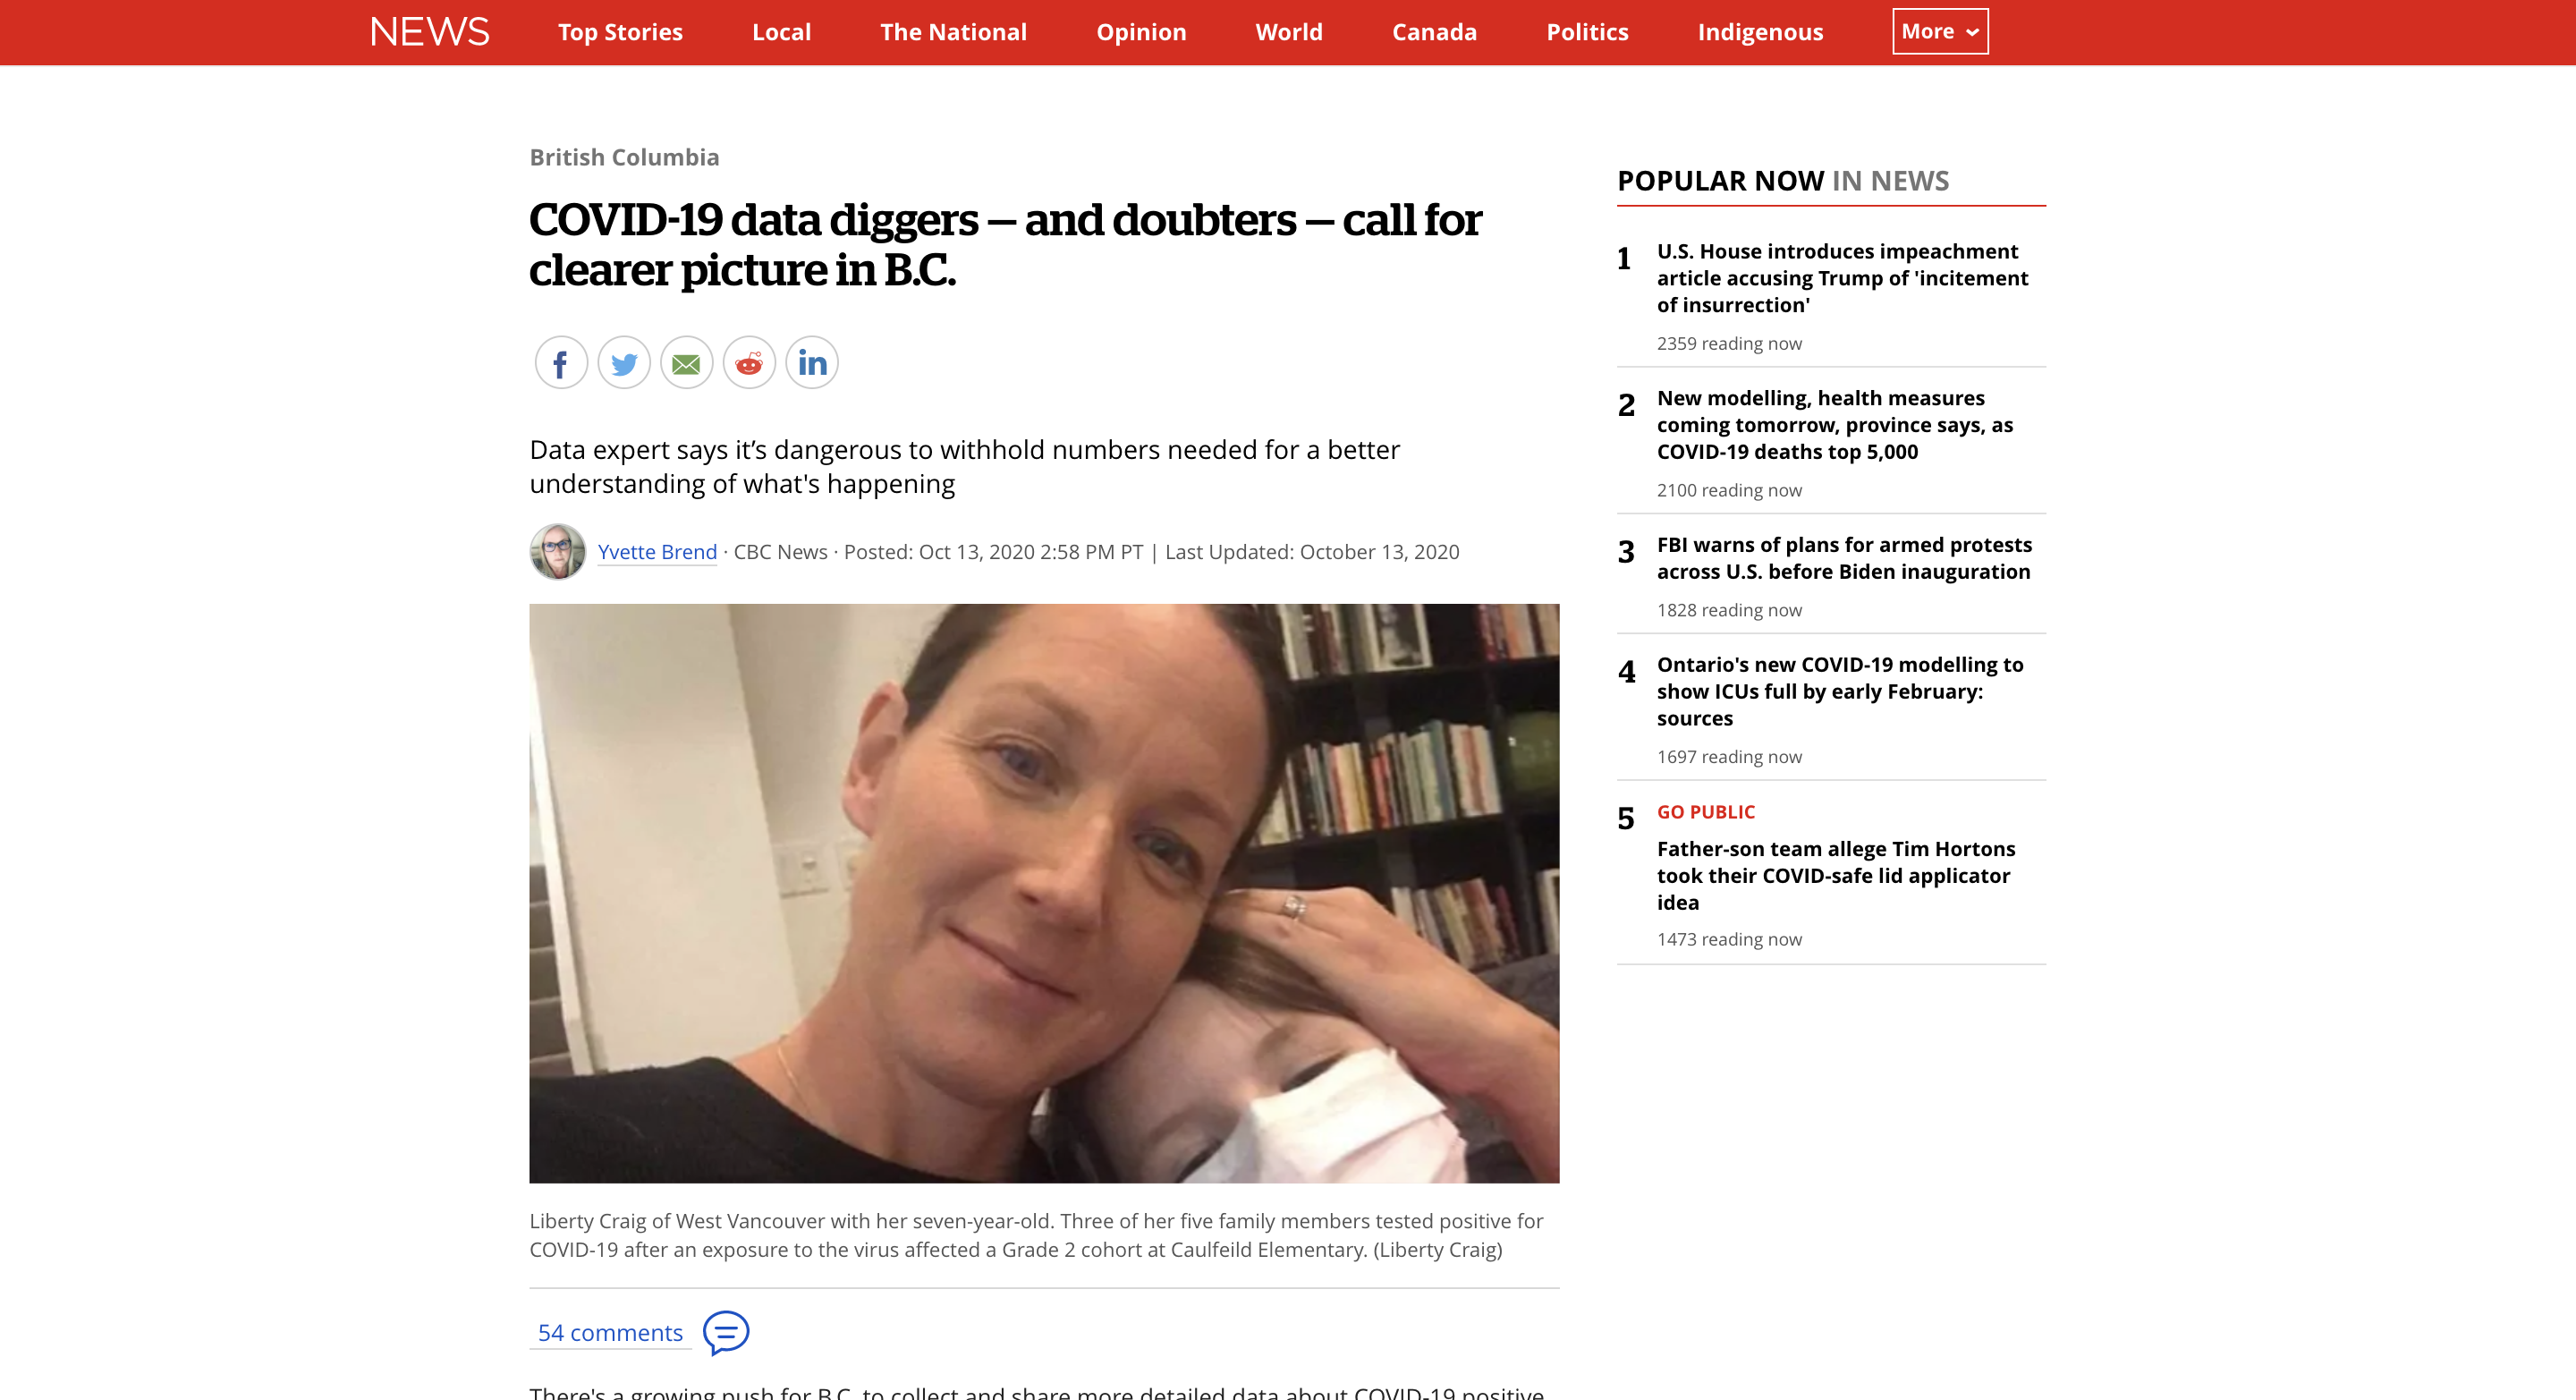Share article on LinkedIn
The width and height of the screenshot is (2576, 1400).
(812, 363)
